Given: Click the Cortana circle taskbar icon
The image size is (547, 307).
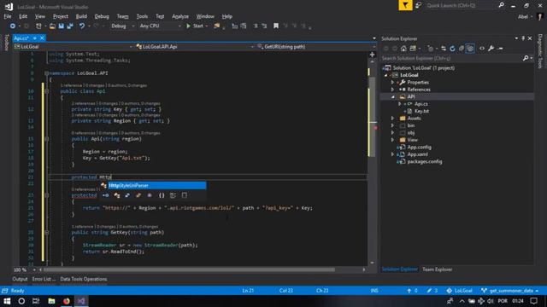Looking at the screenshot, I should point(21,301).
